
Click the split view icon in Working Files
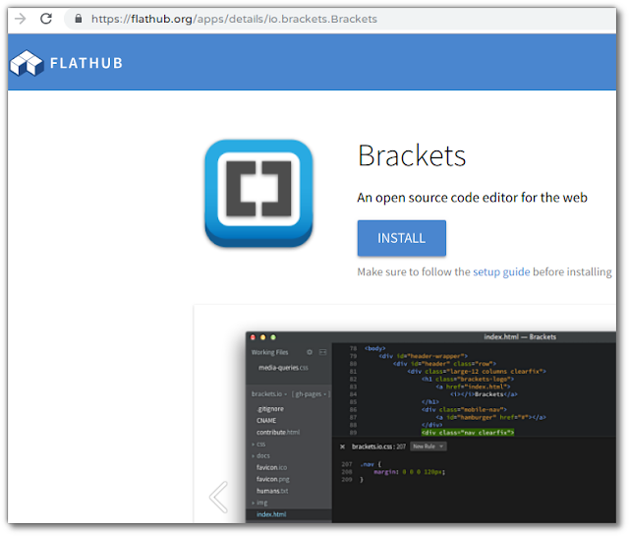(x=323, y=352)
